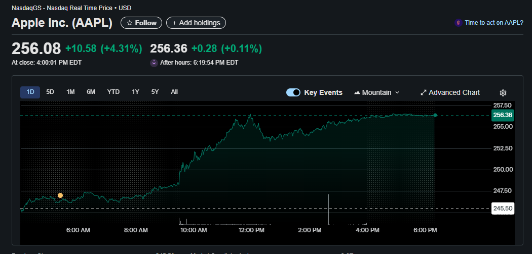Toggle the Key Events switch
Image resolution: width=532 pixels, height=254 pixels.
coord(293,92)
